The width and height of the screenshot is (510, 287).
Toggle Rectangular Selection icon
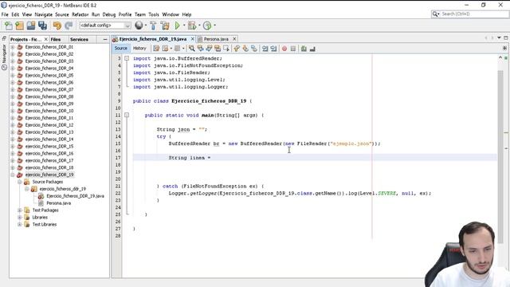(x=226, y=49)
